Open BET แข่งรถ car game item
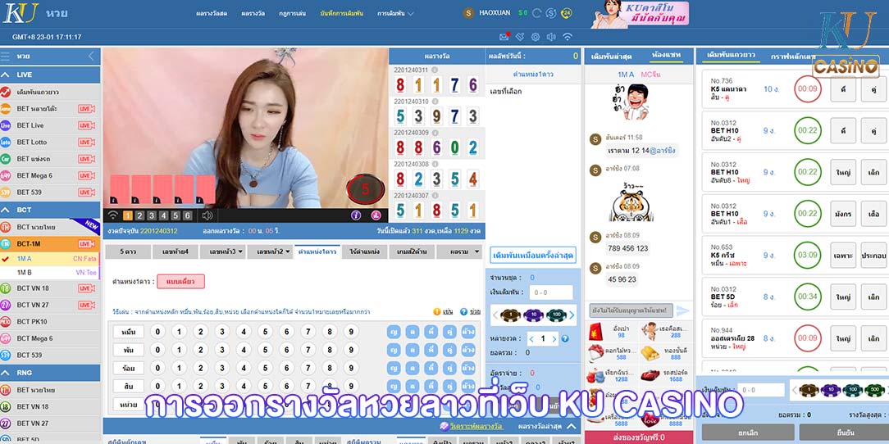 [50, 159]
